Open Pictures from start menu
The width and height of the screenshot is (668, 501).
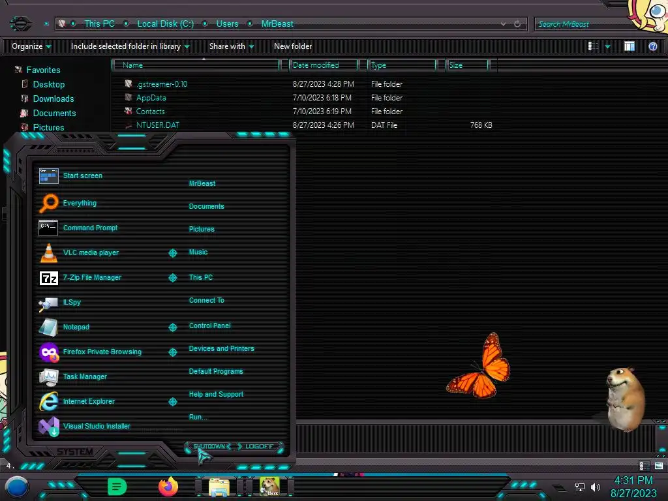pos(202,229)
